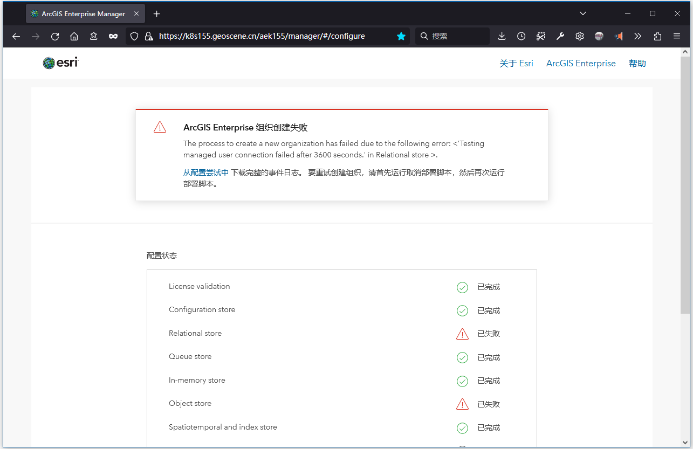Screen dimensions: 693x449
Task: Open the settings gear icon in toolbar
Action: coord(580,36)
